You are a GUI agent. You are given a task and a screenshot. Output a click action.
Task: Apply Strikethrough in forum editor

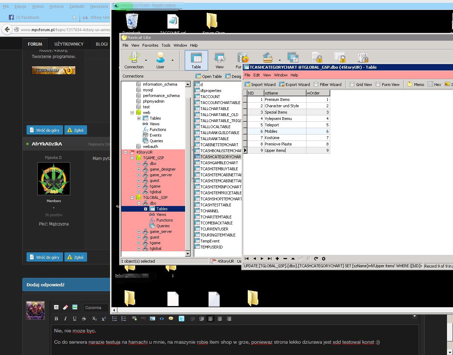coord(84,319)
